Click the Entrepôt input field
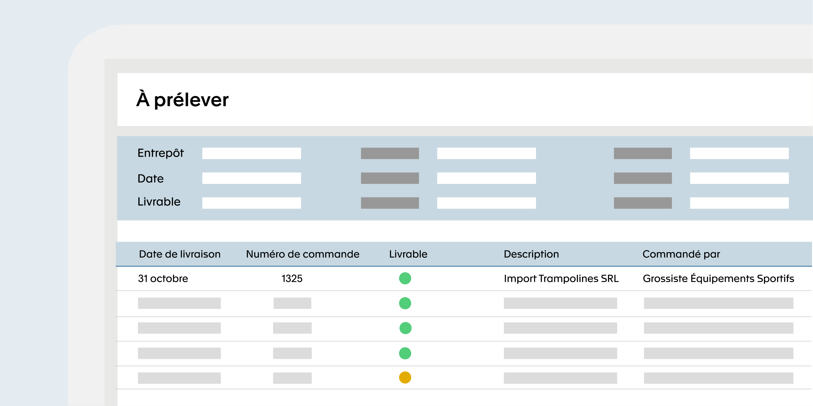 (251, 153)
